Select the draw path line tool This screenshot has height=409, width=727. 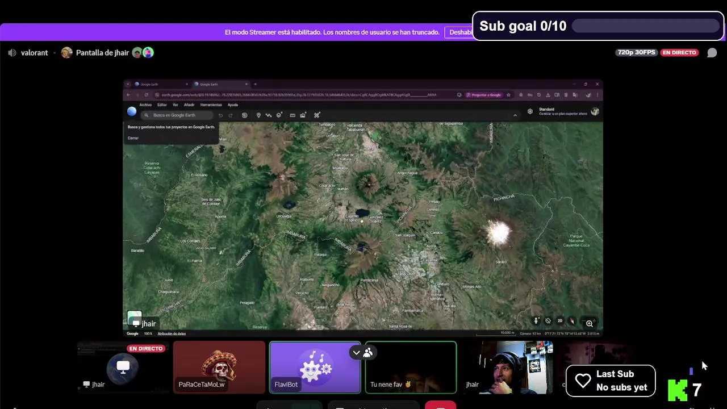[x=269, y=115]
